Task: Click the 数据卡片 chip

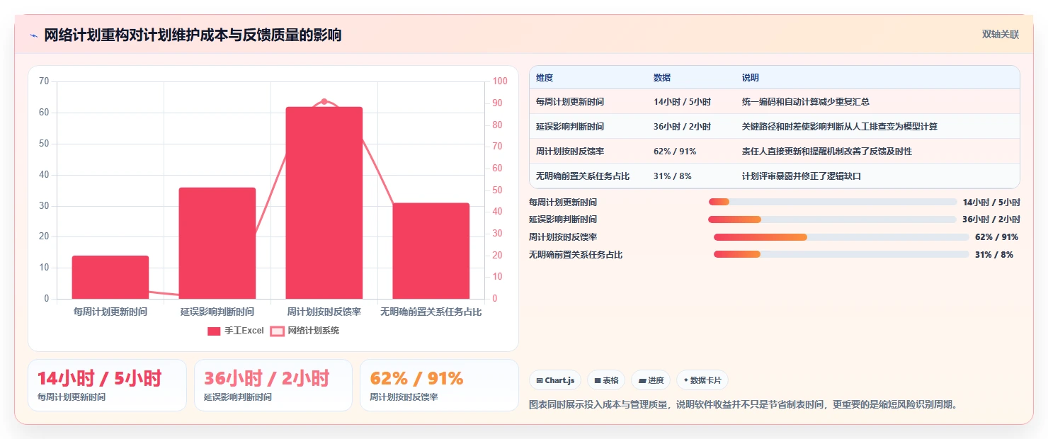Action: (702, 380)
